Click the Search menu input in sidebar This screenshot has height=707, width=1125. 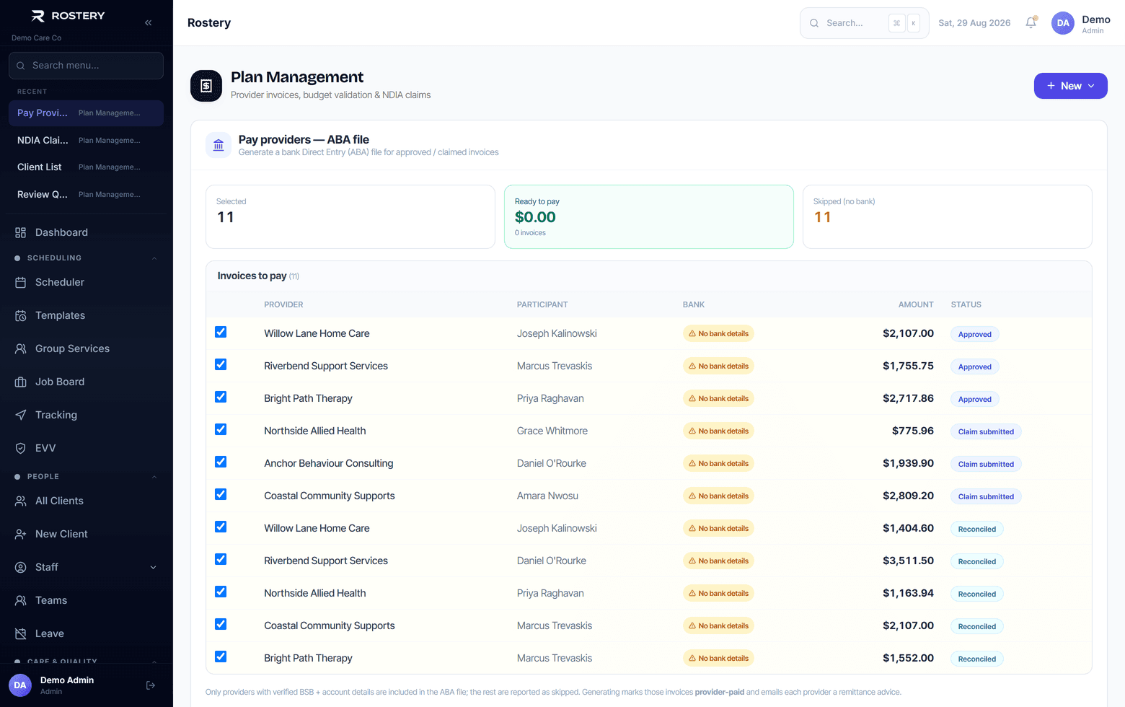(x=86, y=66)
